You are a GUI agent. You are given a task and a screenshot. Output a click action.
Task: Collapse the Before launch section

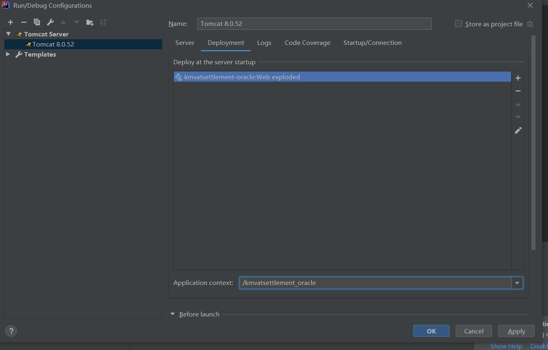click(x=173, y=314)
